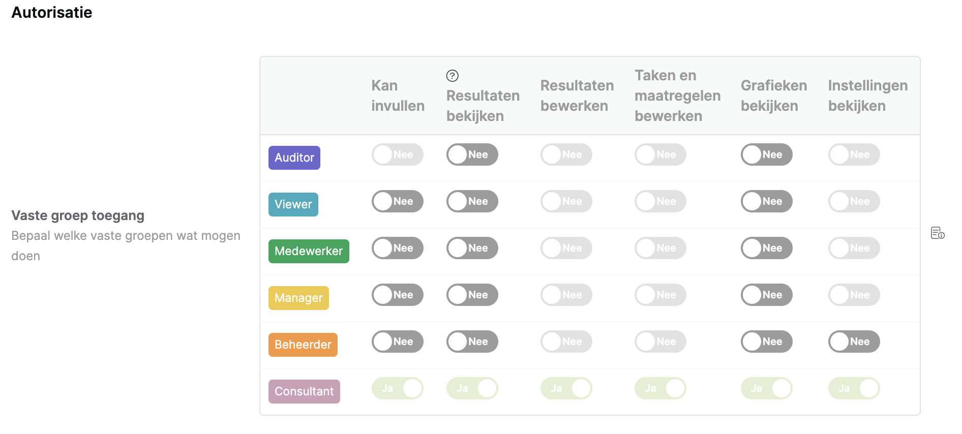Click the Taken en maatregelen bewerken header
Screen dimensions: 962x434
pos(677,96)
